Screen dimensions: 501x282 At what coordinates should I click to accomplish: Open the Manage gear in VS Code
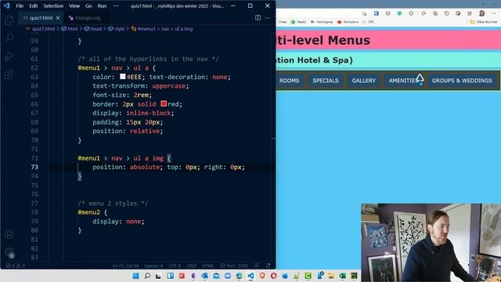coord(9,252)
